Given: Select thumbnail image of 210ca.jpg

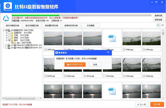Looking at the screenshot, I should 132,65.
